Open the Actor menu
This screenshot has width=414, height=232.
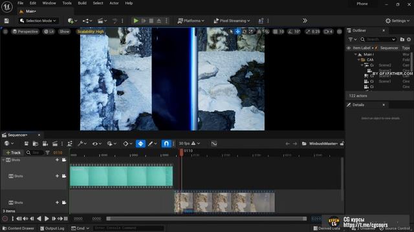click(x=114, y=3)
